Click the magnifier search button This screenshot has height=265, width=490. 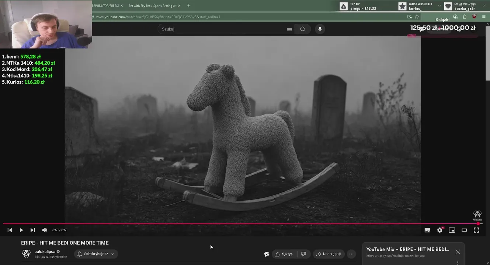[302, 29]
